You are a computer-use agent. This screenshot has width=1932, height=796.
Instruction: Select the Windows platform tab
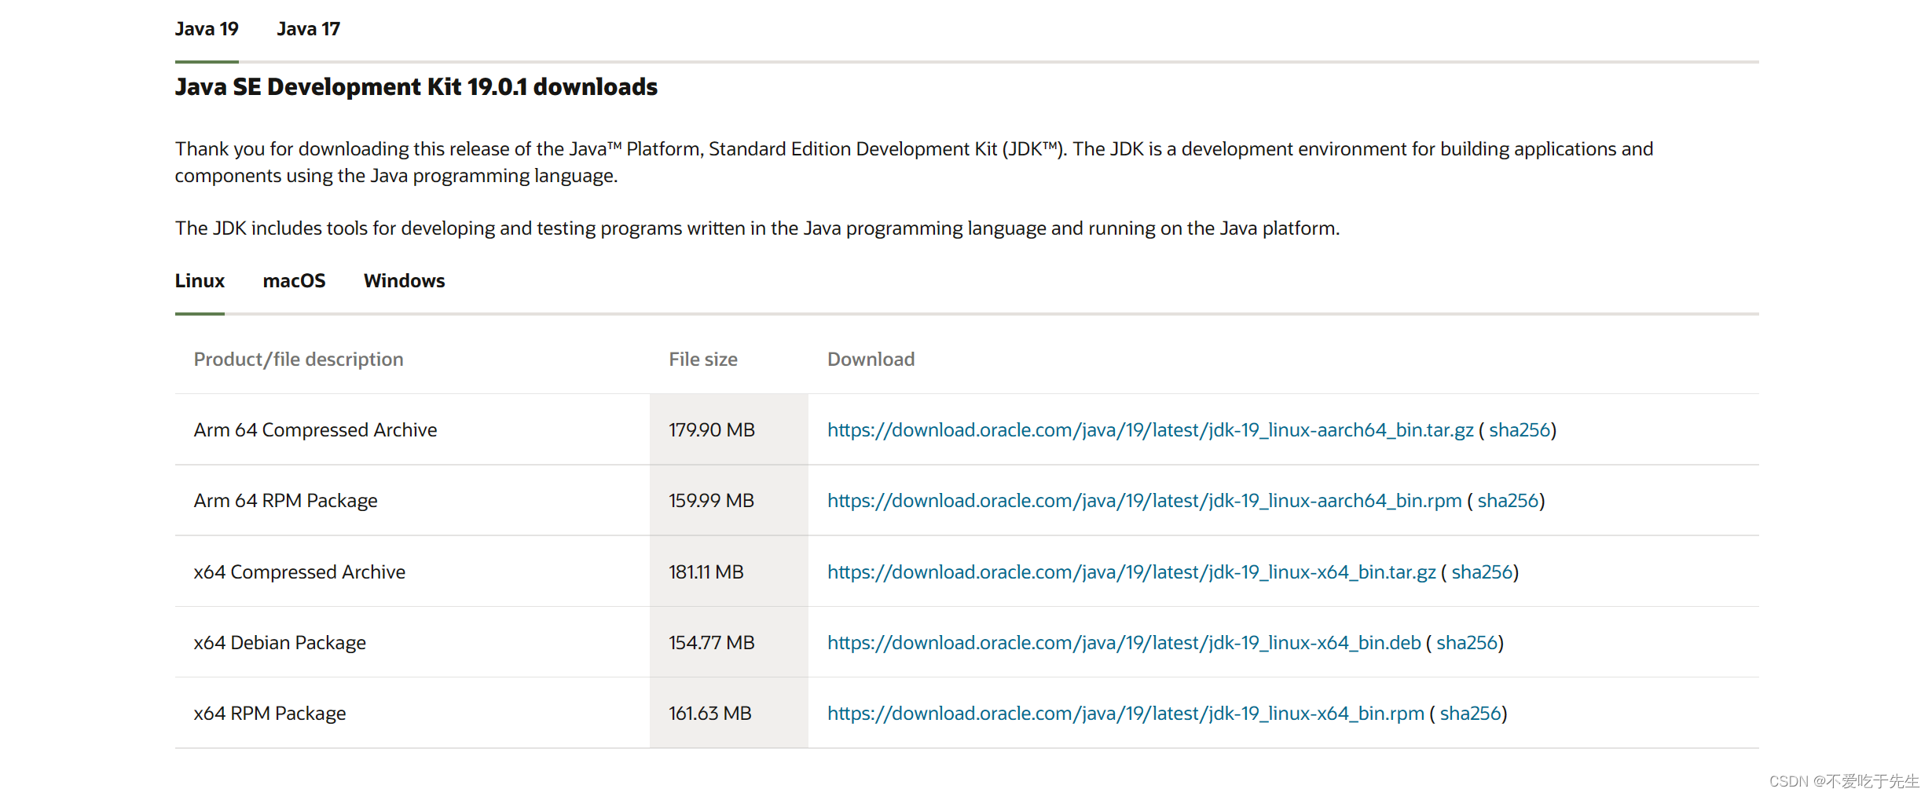click(x=404, y=281)
